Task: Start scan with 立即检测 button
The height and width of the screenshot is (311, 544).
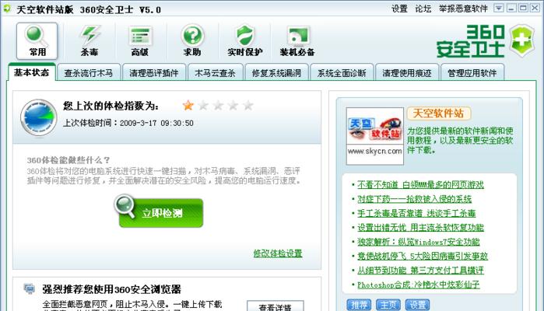Action: [x=160, y=212]
